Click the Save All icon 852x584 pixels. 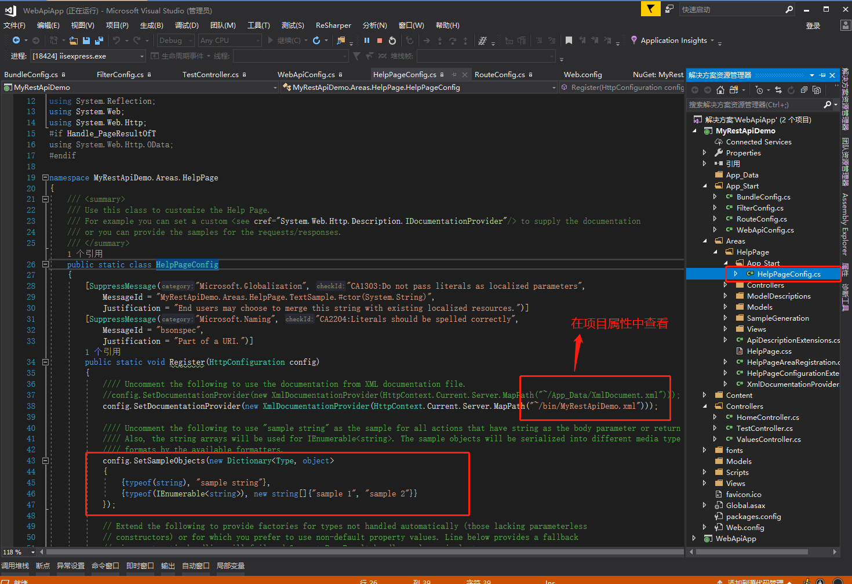(99, 41)
